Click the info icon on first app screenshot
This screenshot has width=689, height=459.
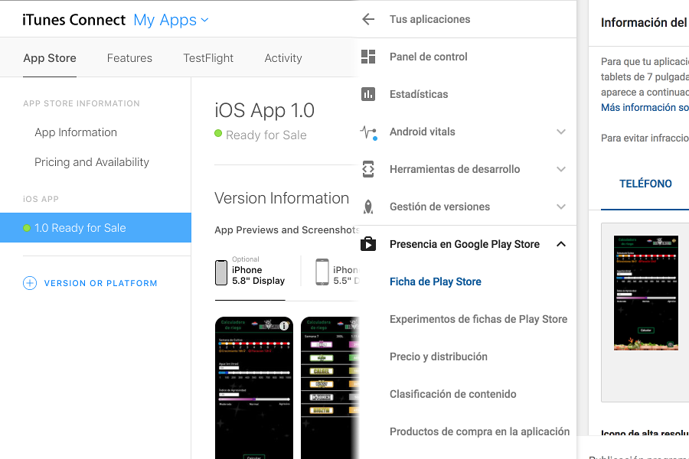pos(284,325)
